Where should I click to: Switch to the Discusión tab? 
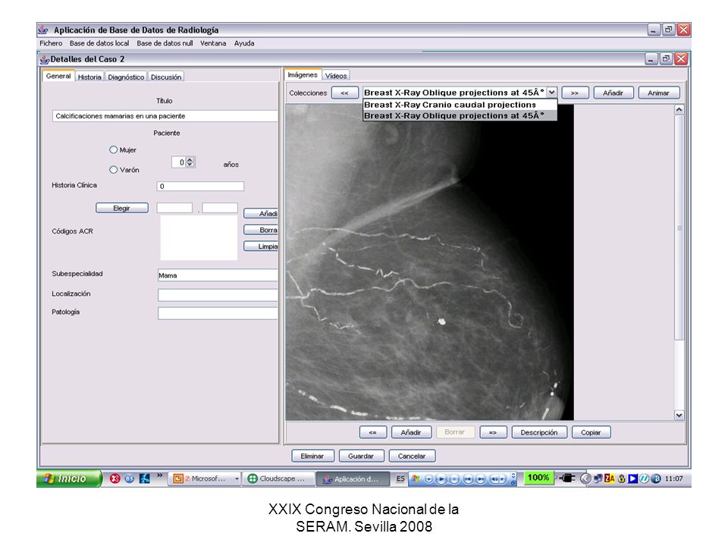[166, 77]
